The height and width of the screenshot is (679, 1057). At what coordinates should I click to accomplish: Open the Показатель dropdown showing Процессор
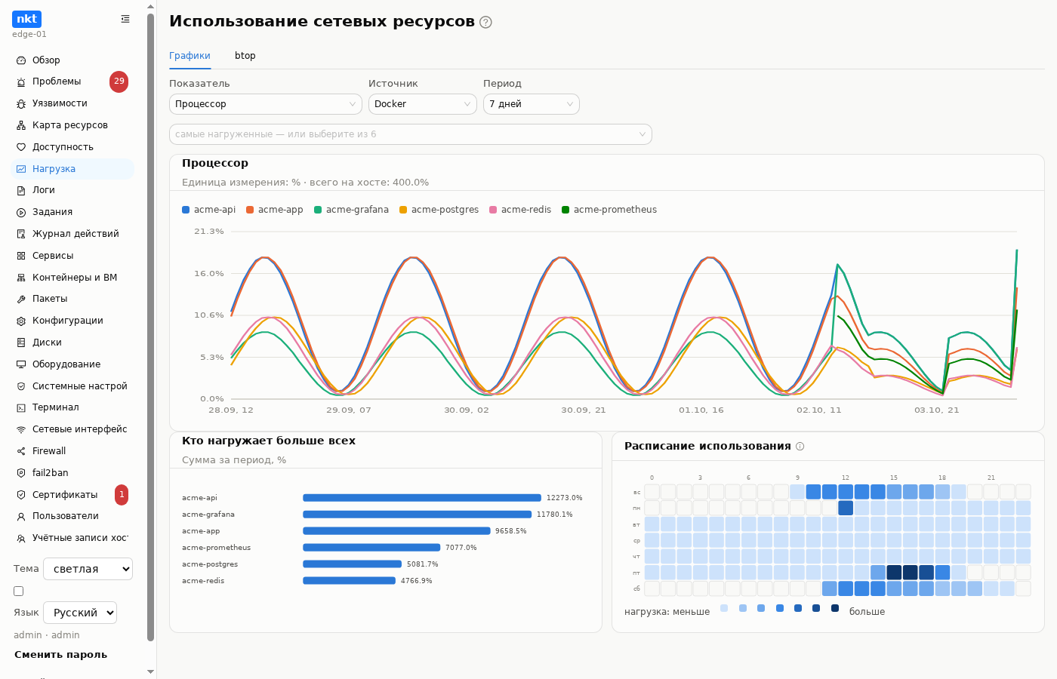pos(266,104)
